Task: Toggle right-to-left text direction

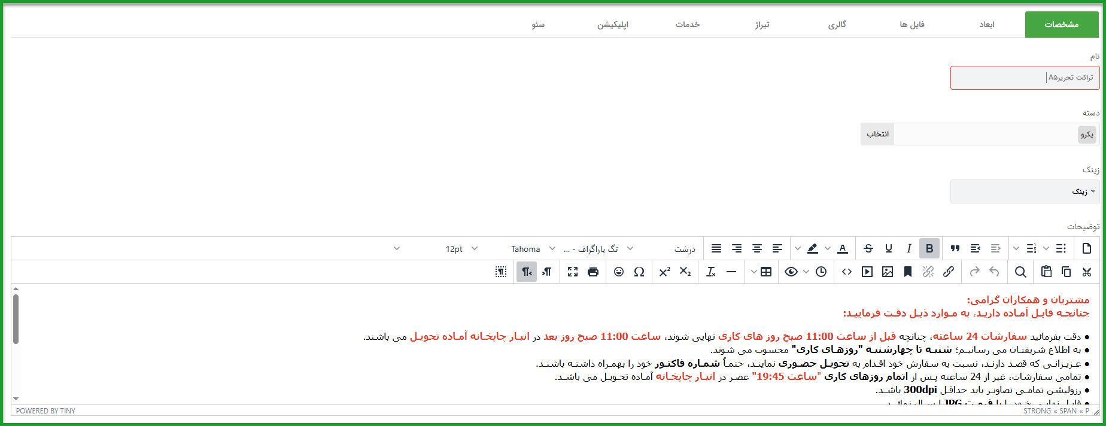Action: (x=527, y=272)
